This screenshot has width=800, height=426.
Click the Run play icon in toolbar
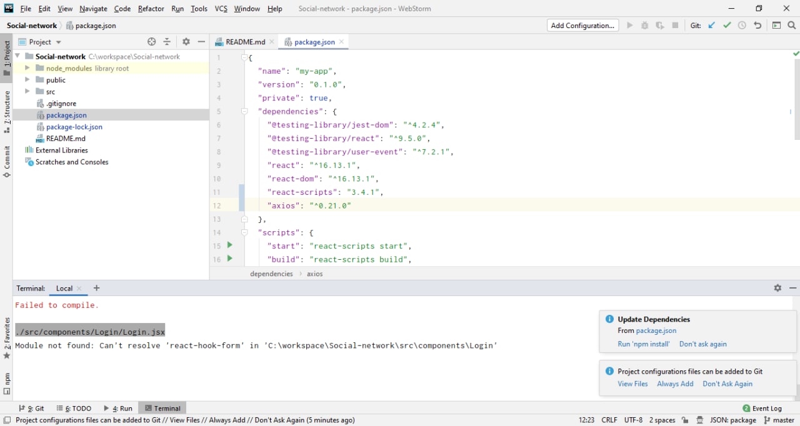coord(630,26)
